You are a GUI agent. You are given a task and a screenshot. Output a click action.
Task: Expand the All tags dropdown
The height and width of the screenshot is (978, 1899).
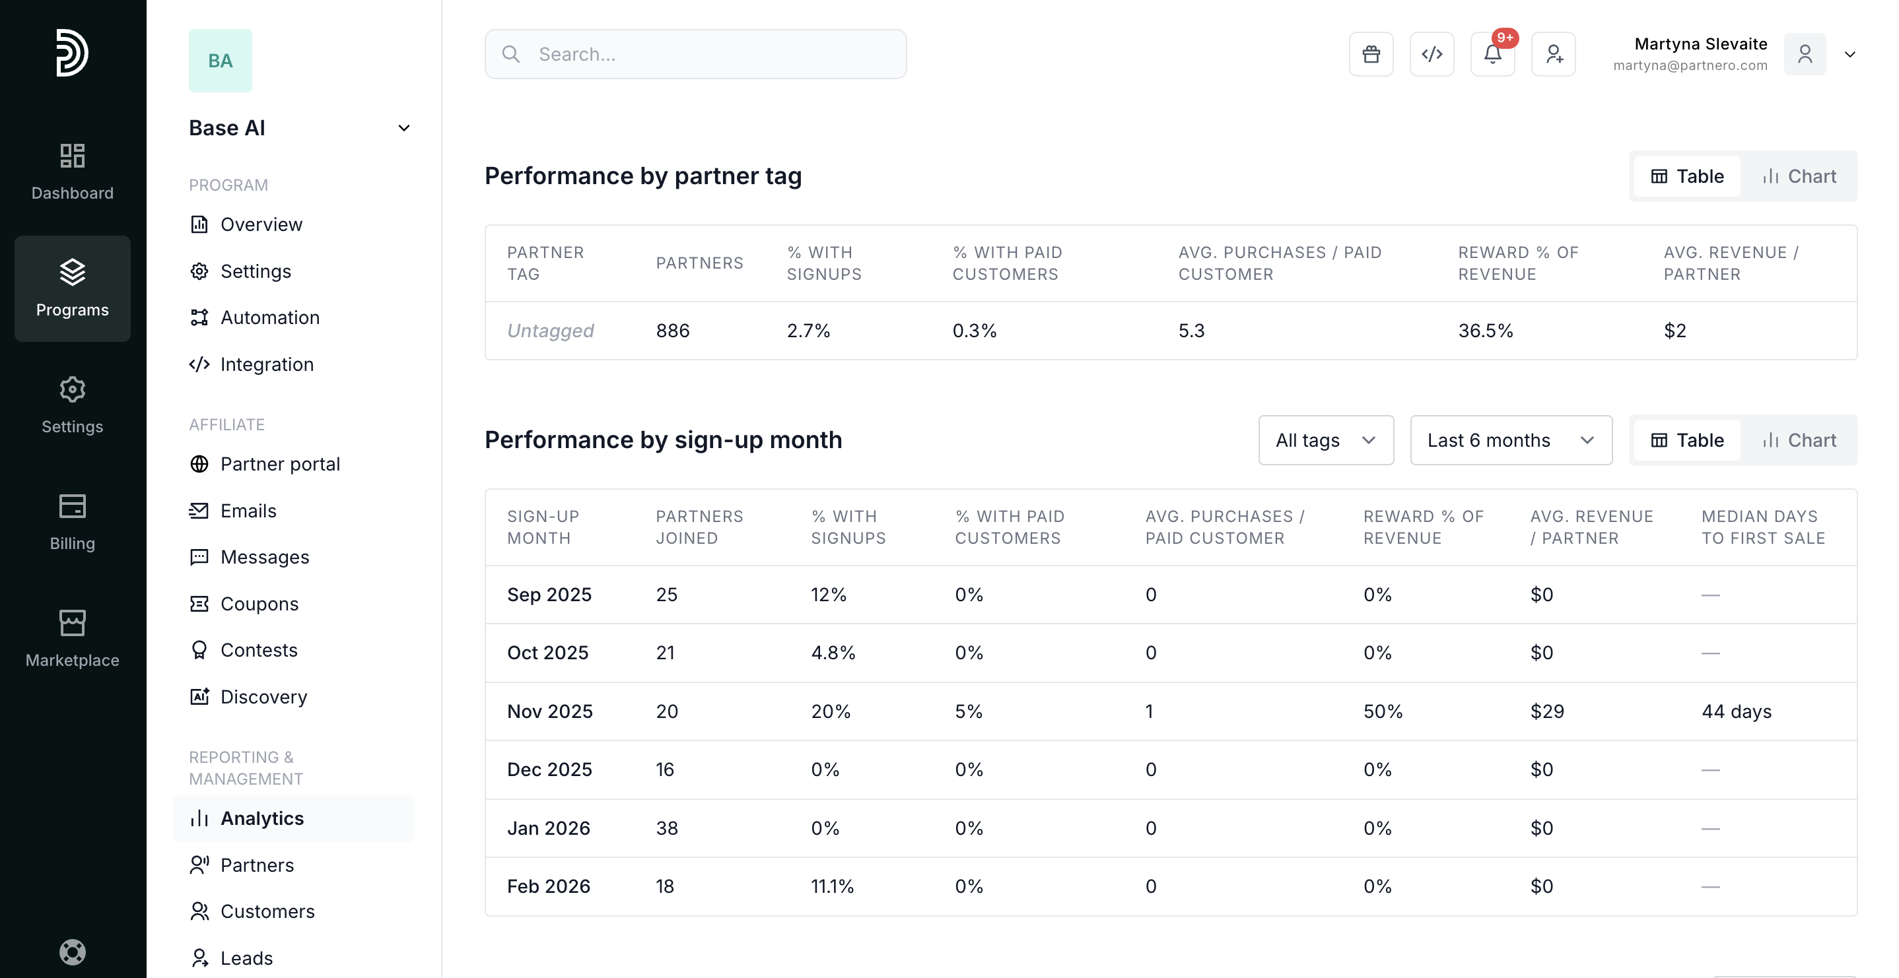click(x=1325, y=440)
